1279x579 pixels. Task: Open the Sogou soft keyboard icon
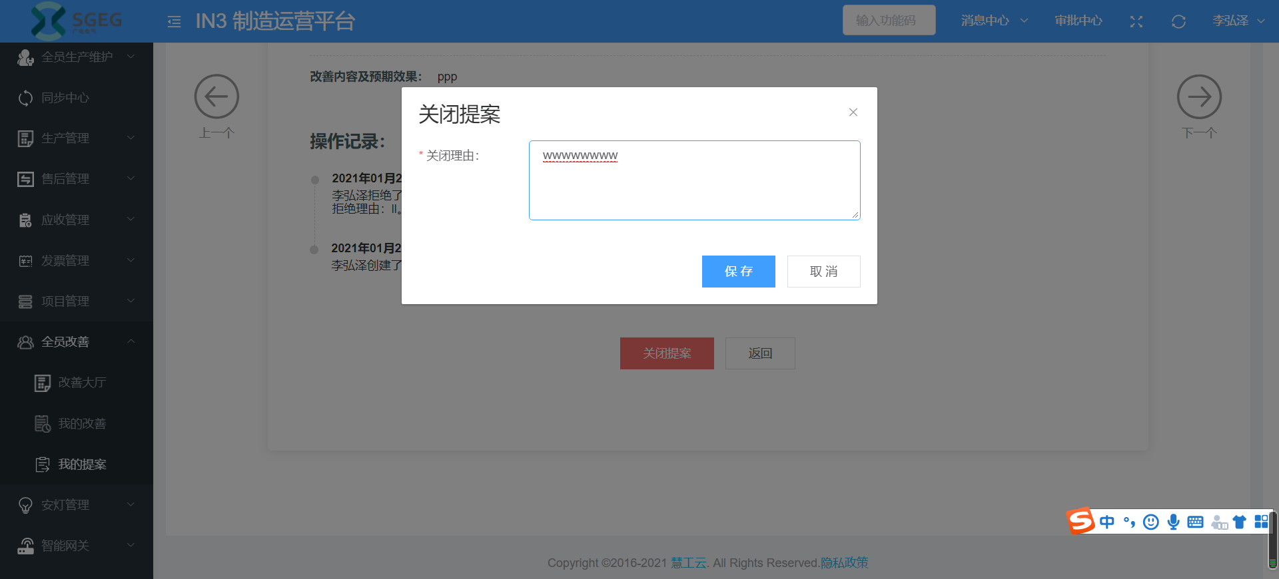(x=1195, y=522)
